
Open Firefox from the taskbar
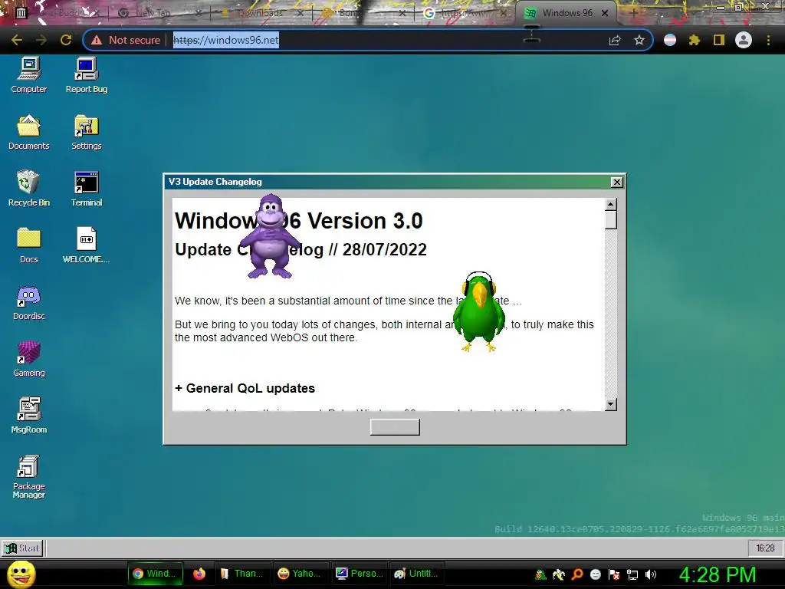pyautogui.click(x=199, y=574)
